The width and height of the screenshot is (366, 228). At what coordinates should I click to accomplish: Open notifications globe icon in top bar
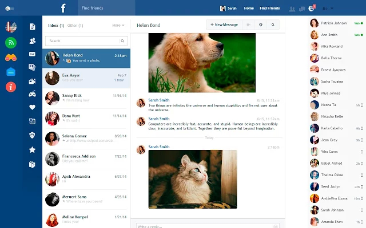coord(311,9)
